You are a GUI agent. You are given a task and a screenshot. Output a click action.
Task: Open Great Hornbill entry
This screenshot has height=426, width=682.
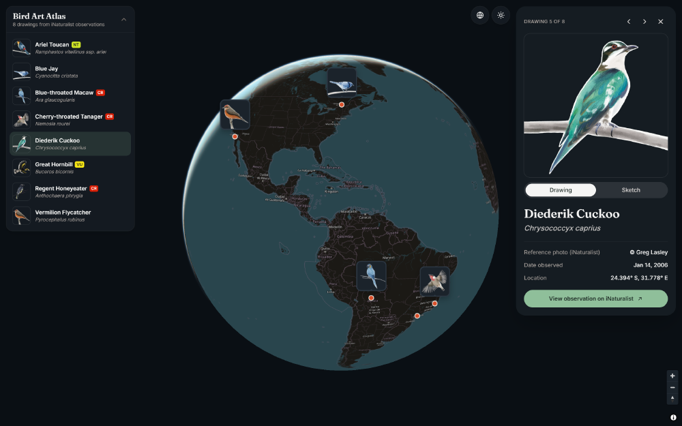coord(70,168)
